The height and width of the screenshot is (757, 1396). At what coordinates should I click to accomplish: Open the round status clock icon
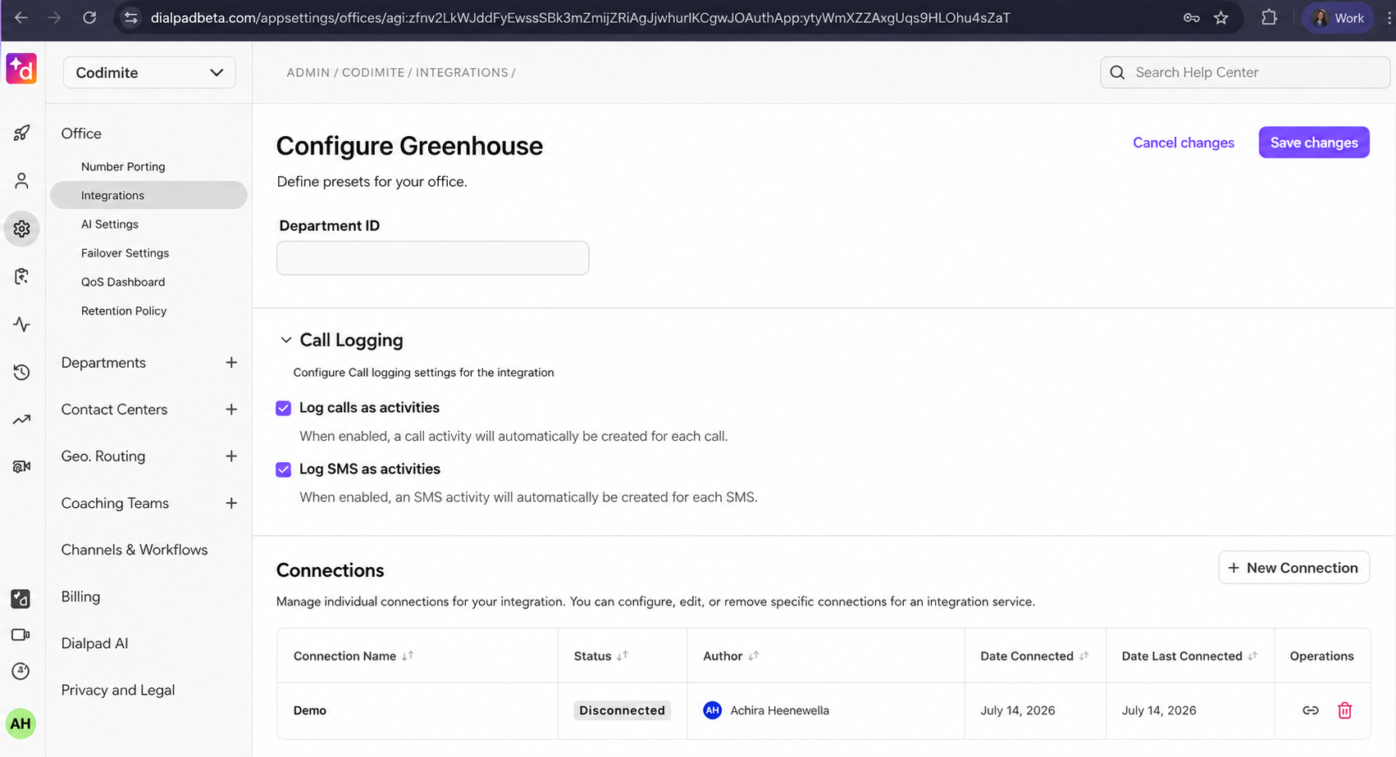pos(21,671)
